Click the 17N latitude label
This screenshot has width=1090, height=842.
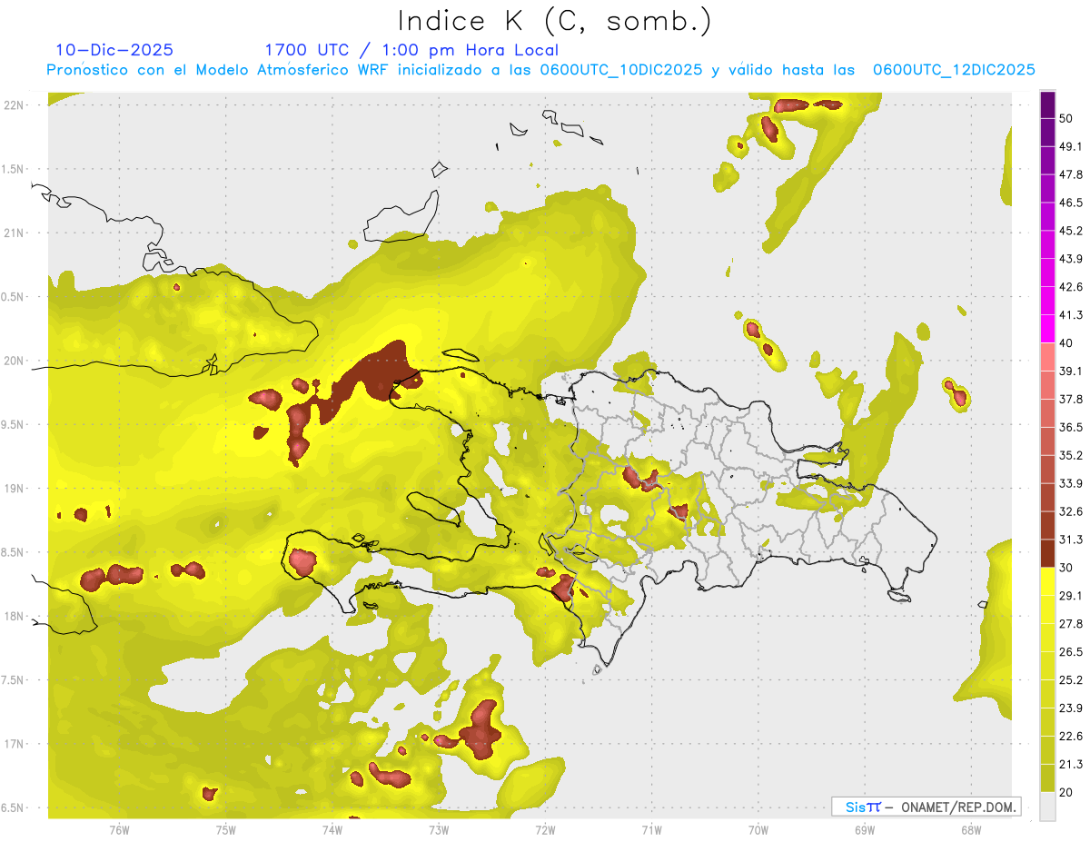[x=14, y=744]
